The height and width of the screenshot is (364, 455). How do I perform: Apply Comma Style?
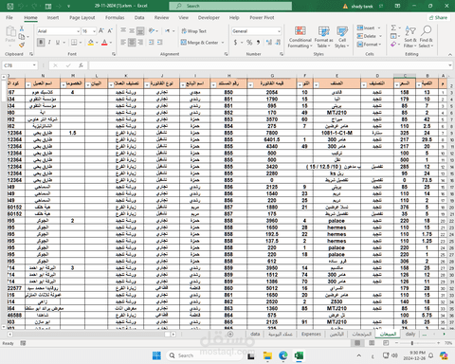coord(258,43)
